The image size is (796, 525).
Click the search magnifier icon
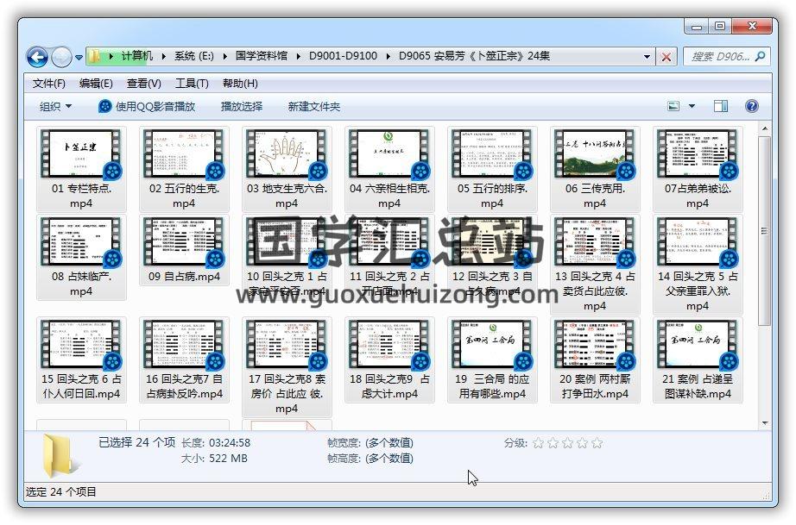(761, 57)
